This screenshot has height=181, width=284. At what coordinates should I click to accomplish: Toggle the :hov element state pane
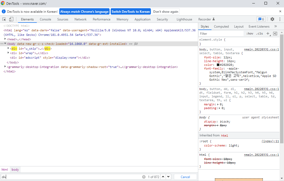[x=250, y=34]
